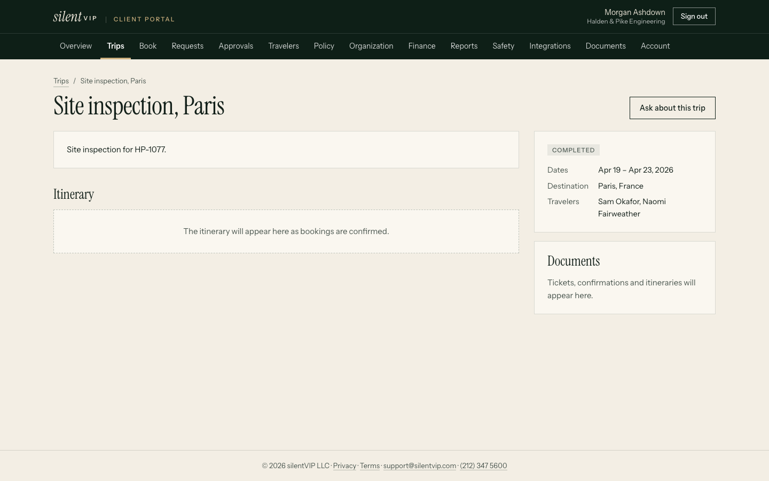The image size is (769, 481).
Task: Click the CLIENT PORTAL header label
Action: pyautogui.click(x=144, y=19)
